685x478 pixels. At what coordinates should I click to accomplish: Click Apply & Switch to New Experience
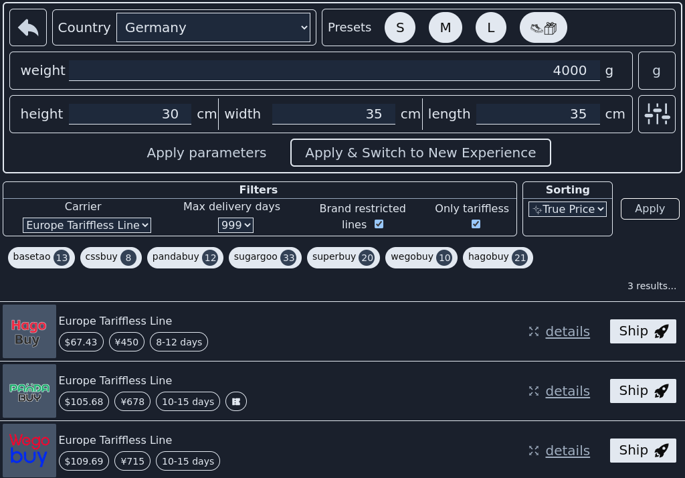click(420, 153)
